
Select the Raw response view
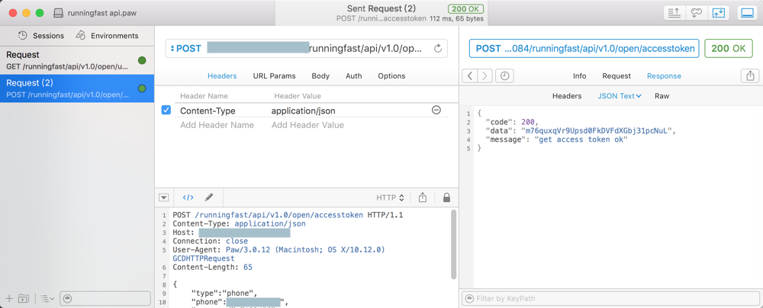662,96
